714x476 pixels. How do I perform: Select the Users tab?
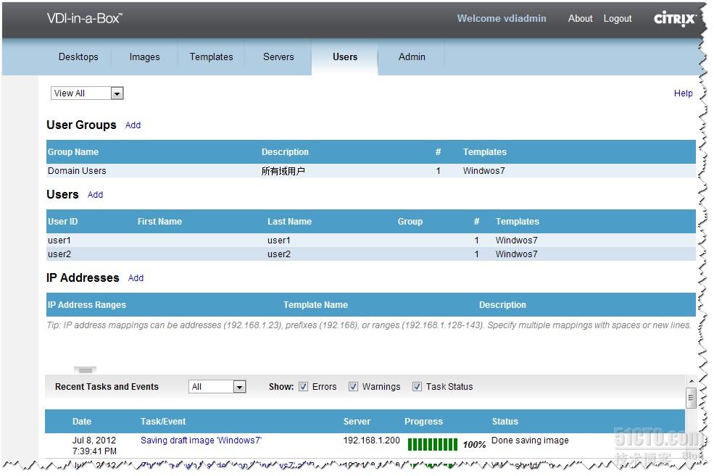click(x=345, y=57)
